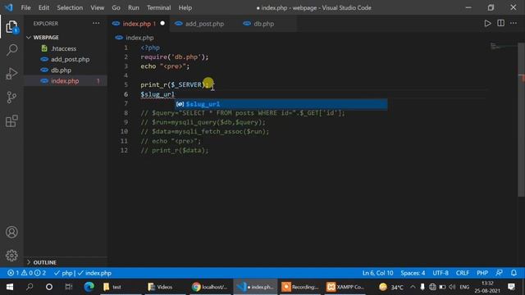
Task: Open Explorer Views and More Actions ellipsis
Action: (96, 24)
